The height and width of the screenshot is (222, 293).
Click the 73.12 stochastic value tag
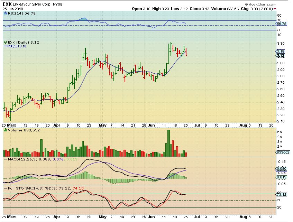tap(281, 195)
